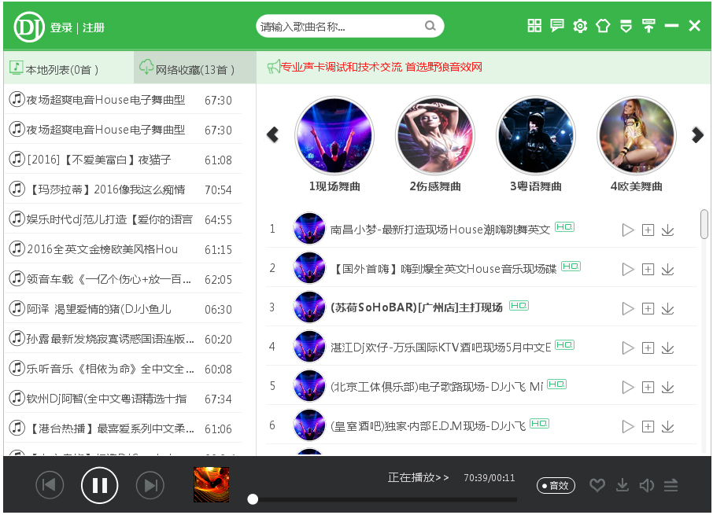The height and width of the screenshot is (515, 713).
Task: Click the HQ badge on song 2 国外首嗨
Action: [571, 266]
